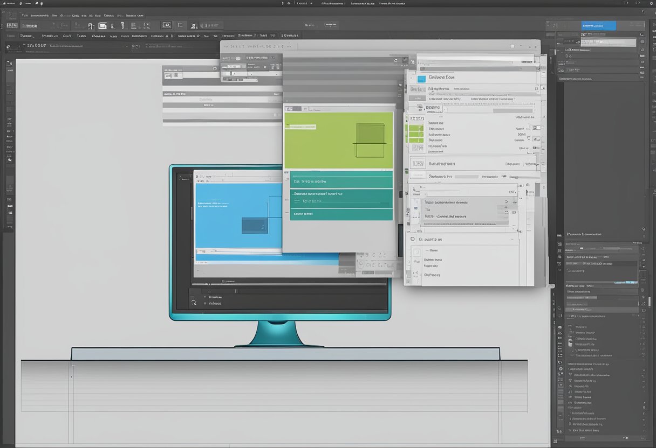This screenshot has height=448, width=656.
Task: Click the blue highlighted button at top right
Action: pos(598,25)
